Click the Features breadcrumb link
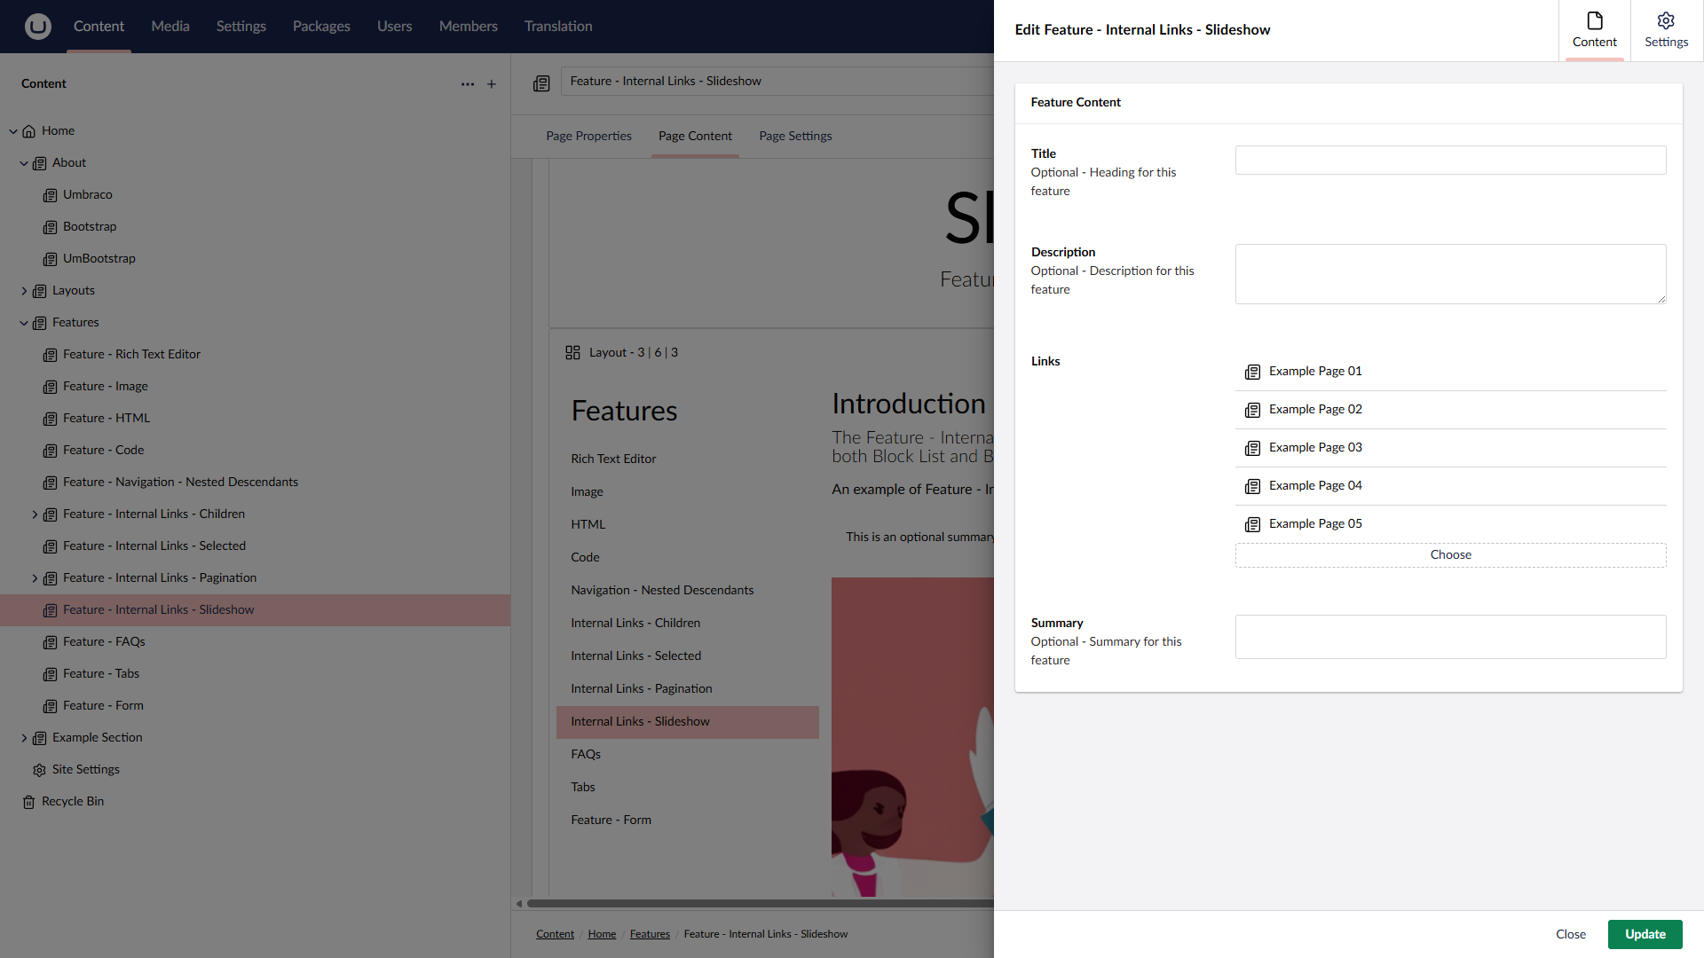Viewport: 1704px width, 958px height. click(x=650, y=934)
